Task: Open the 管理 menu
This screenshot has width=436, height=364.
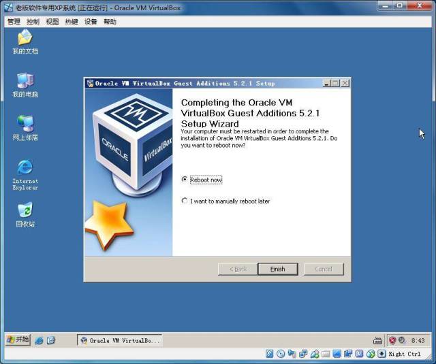Action: click(x=14, y=22)
